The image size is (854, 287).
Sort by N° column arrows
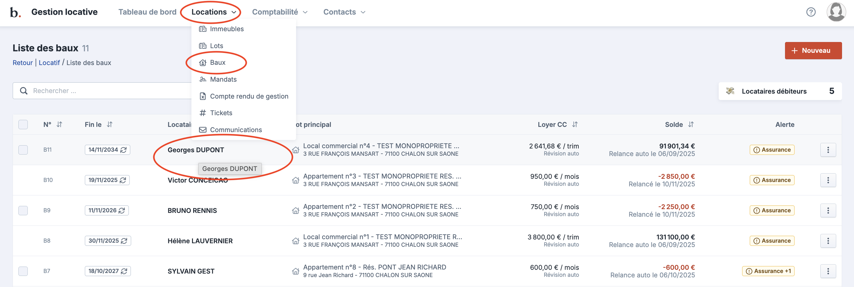(x=59, y=125)
